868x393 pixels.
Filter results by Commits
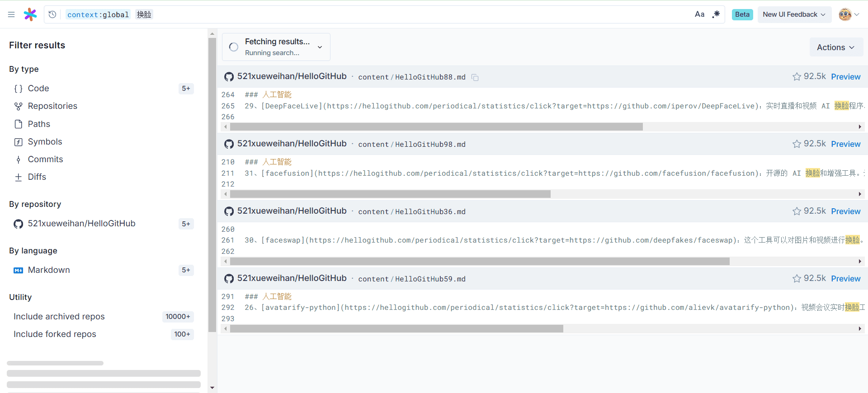pos(104,159)
